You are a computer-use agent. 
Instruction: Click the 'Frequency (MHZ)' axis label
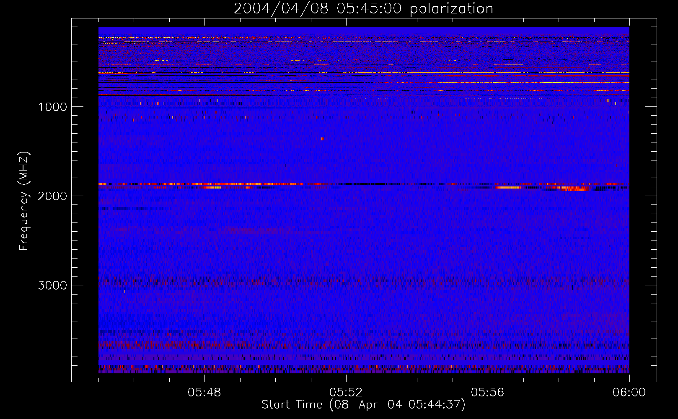(x=24, y=201)
